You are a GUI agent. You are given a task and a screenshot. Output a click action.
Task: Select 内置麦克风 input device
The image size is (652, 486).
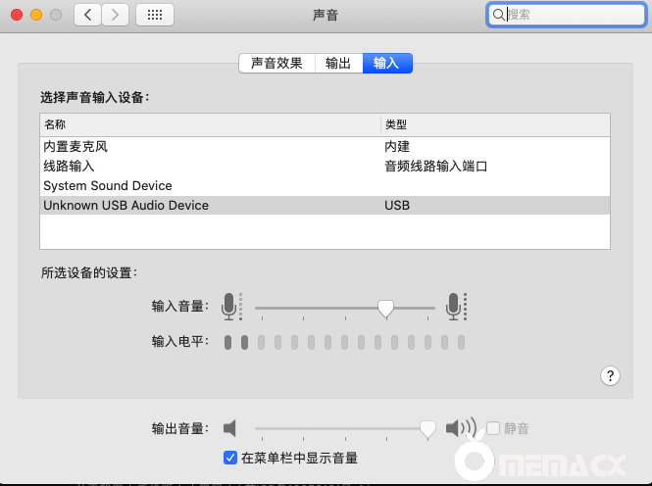(x=75, y=146)
